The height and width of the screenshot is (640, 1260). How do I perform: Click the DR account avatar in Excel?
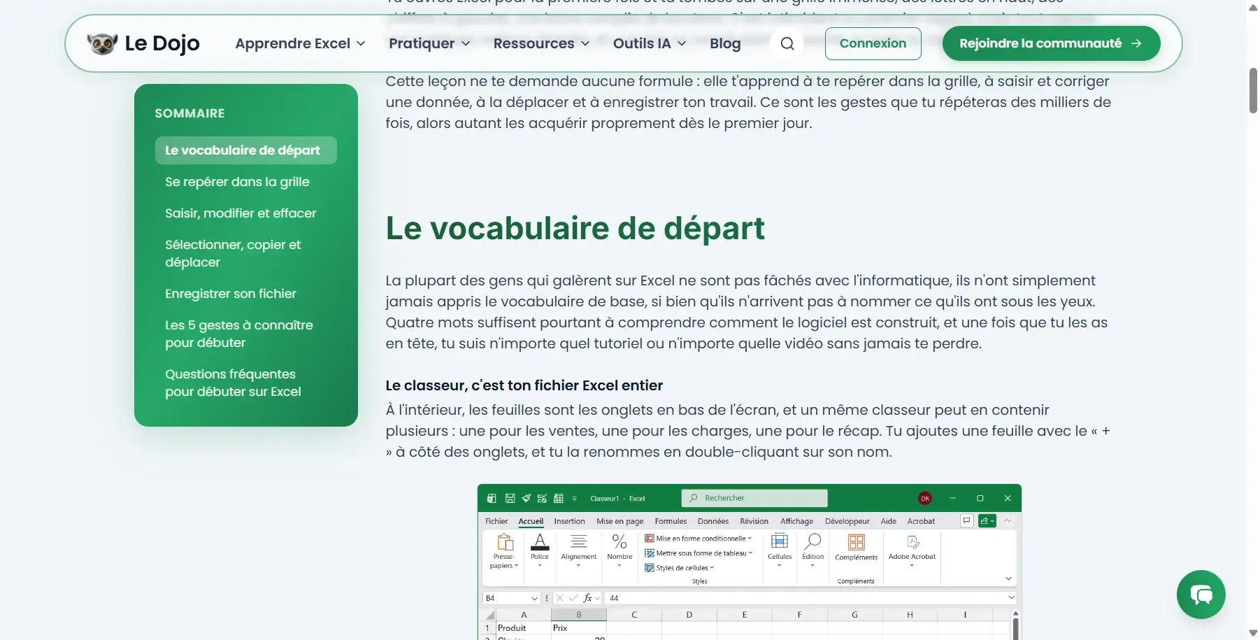coord(925,499)
